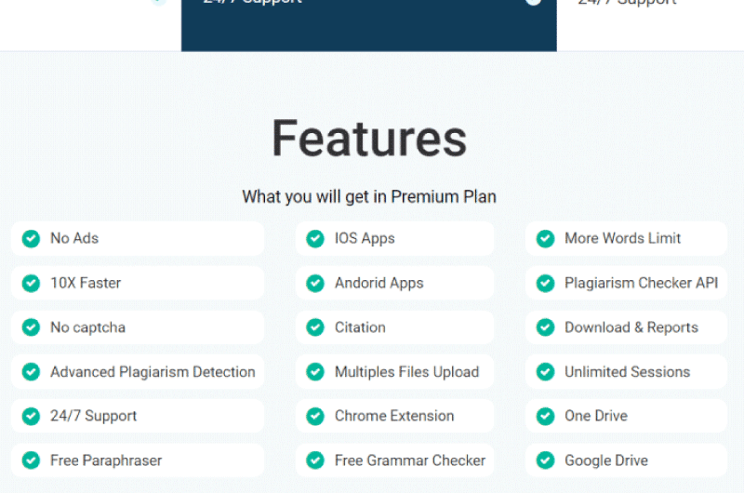The width and height of the screenshot is (744, 493).
Task: Select the Advanced Plagiarism Detection feature
Action: 138,372
